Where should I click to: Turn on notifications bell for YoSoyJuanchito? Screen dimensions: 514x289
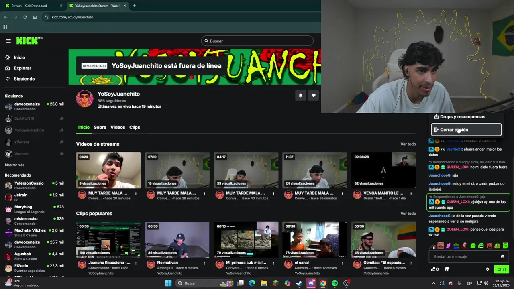[x=300, y=96]
